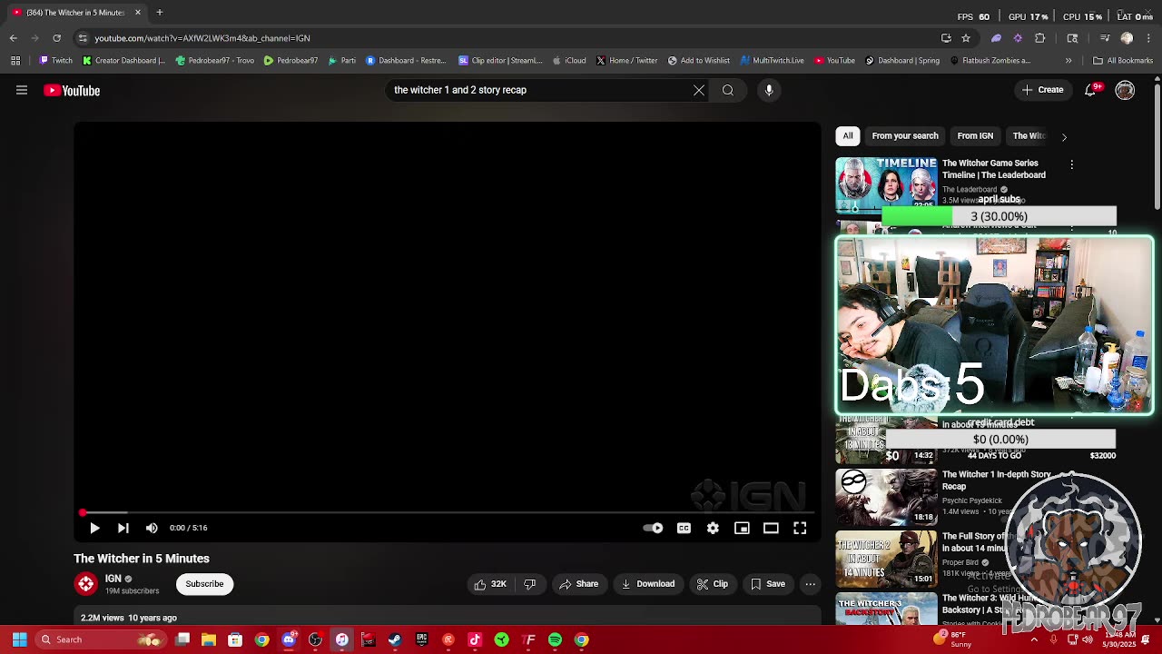Open a new browser tab
The width and height of the screenshot is (1162, 654).
(159, 13)
